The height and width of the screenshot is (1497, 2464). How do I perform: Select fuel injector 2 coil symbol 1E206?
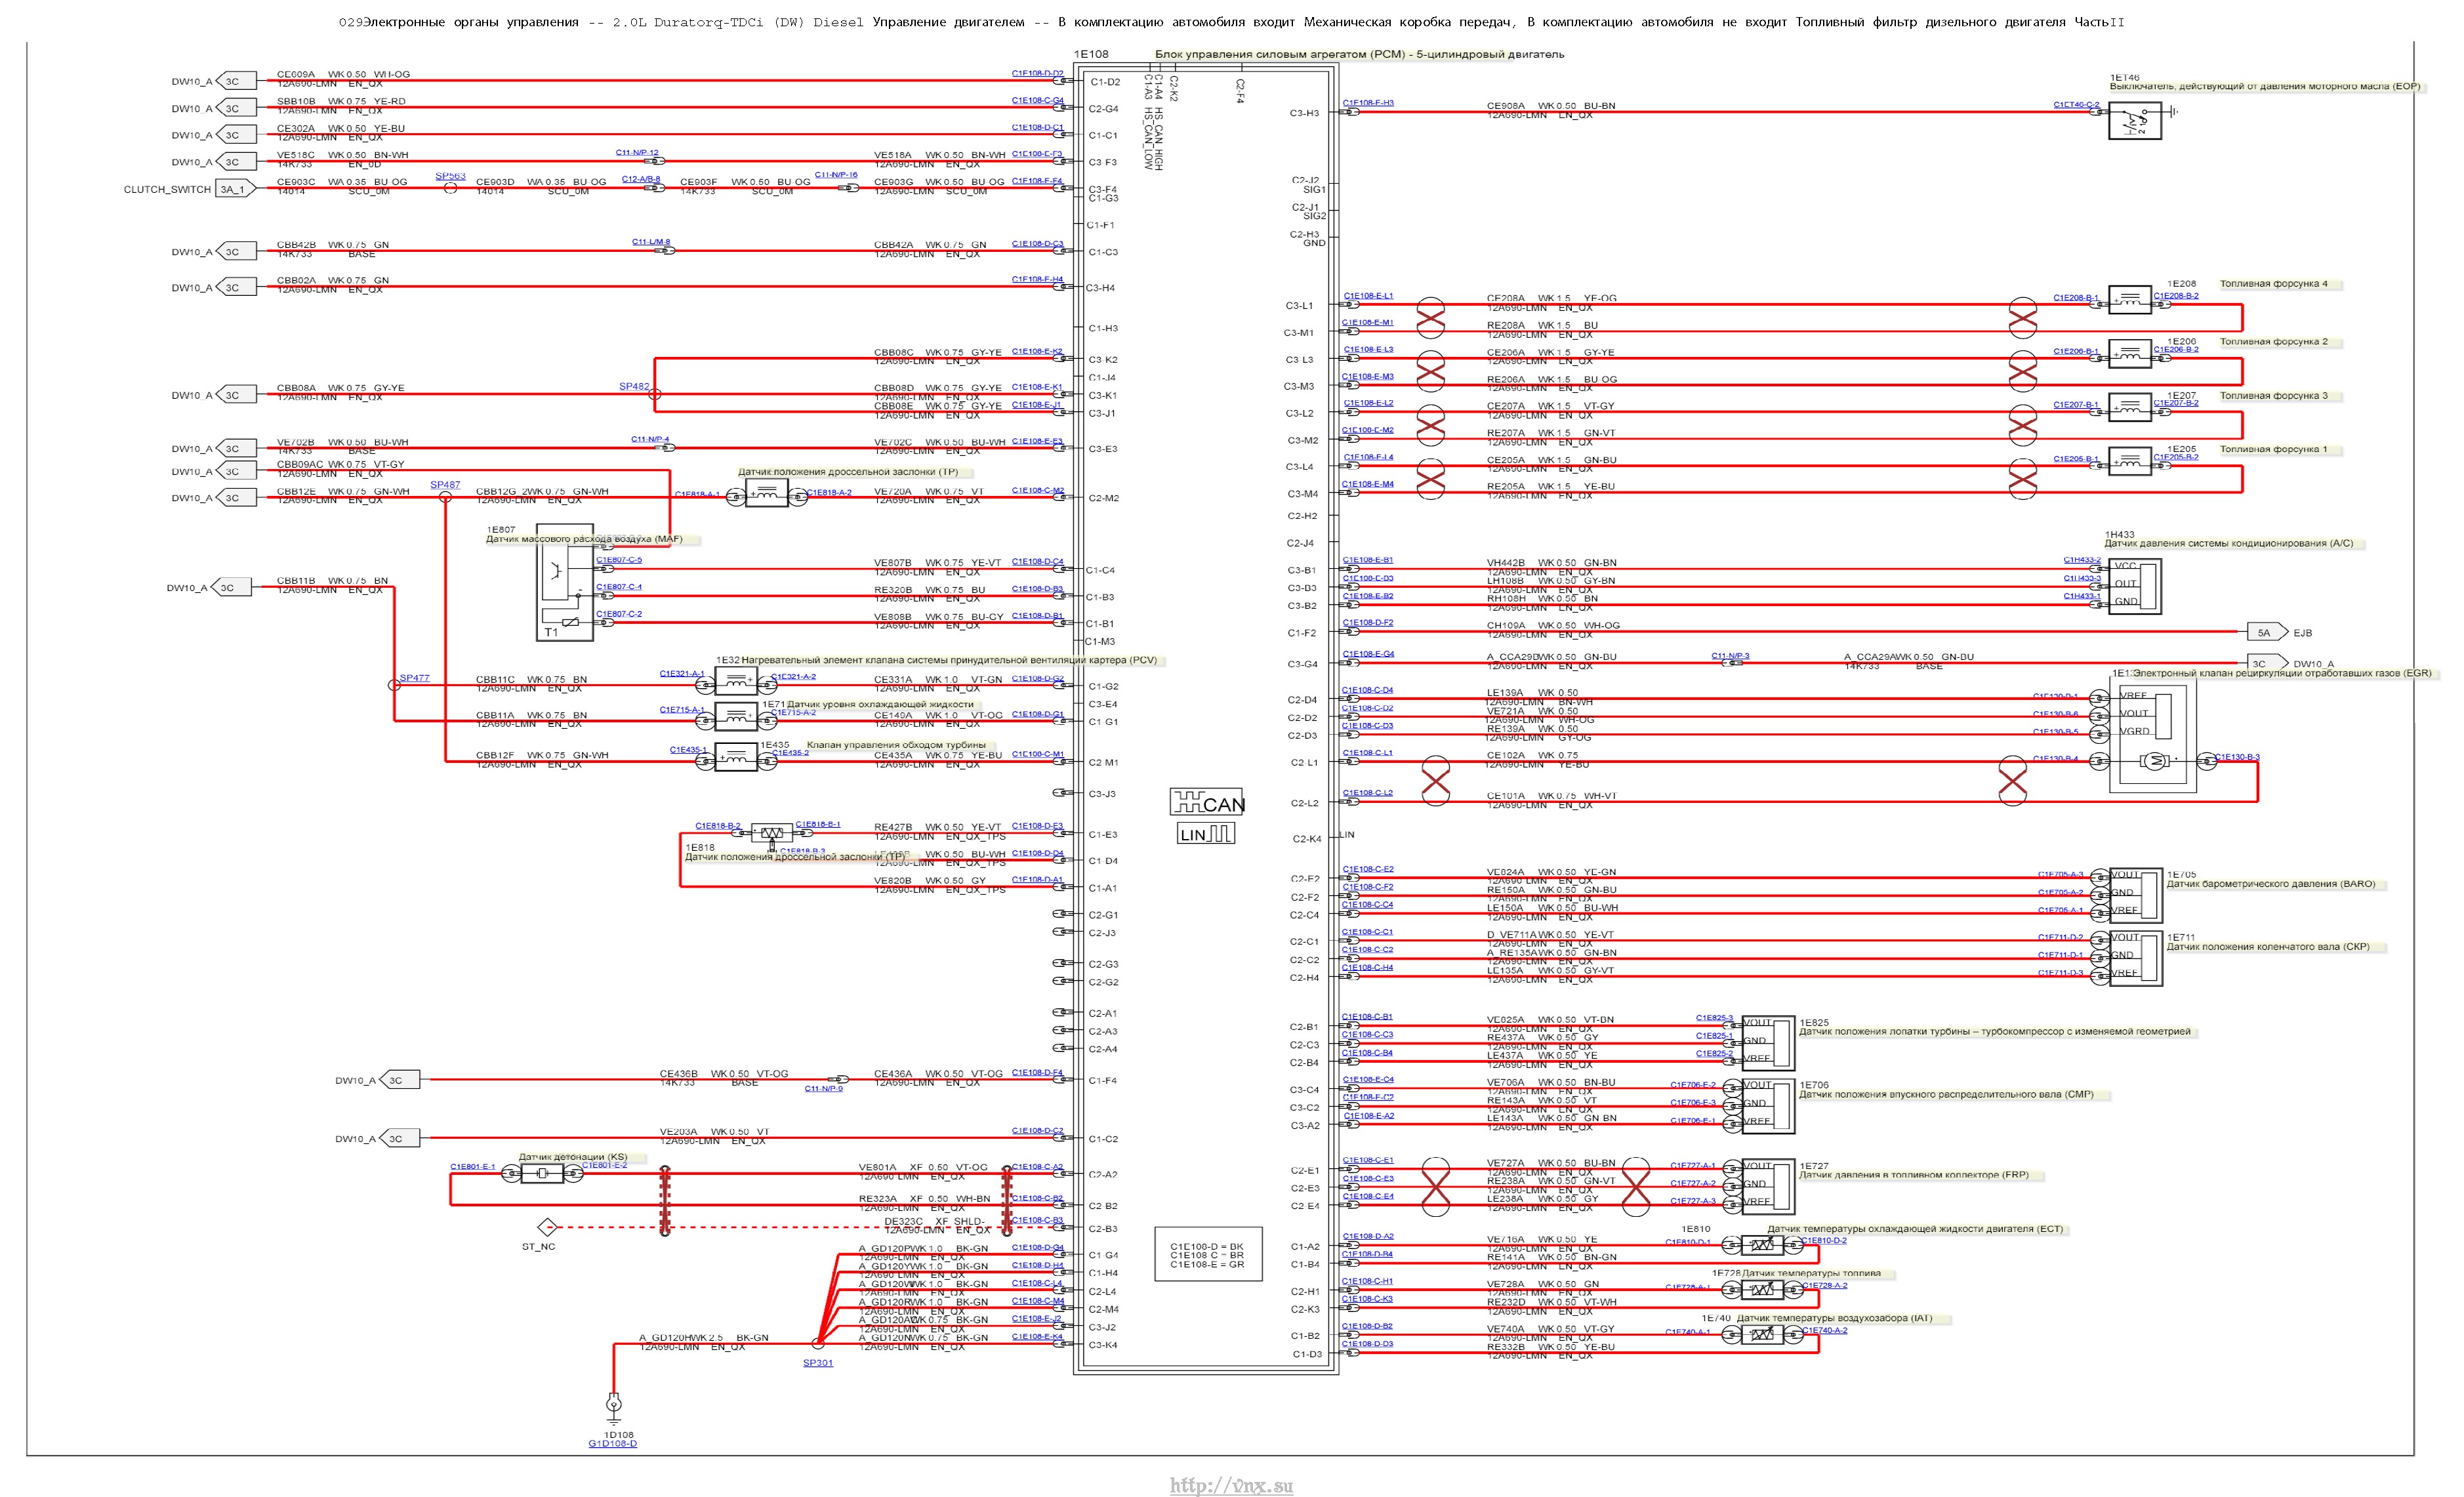pyautogui.click(x=2129, y=353)
